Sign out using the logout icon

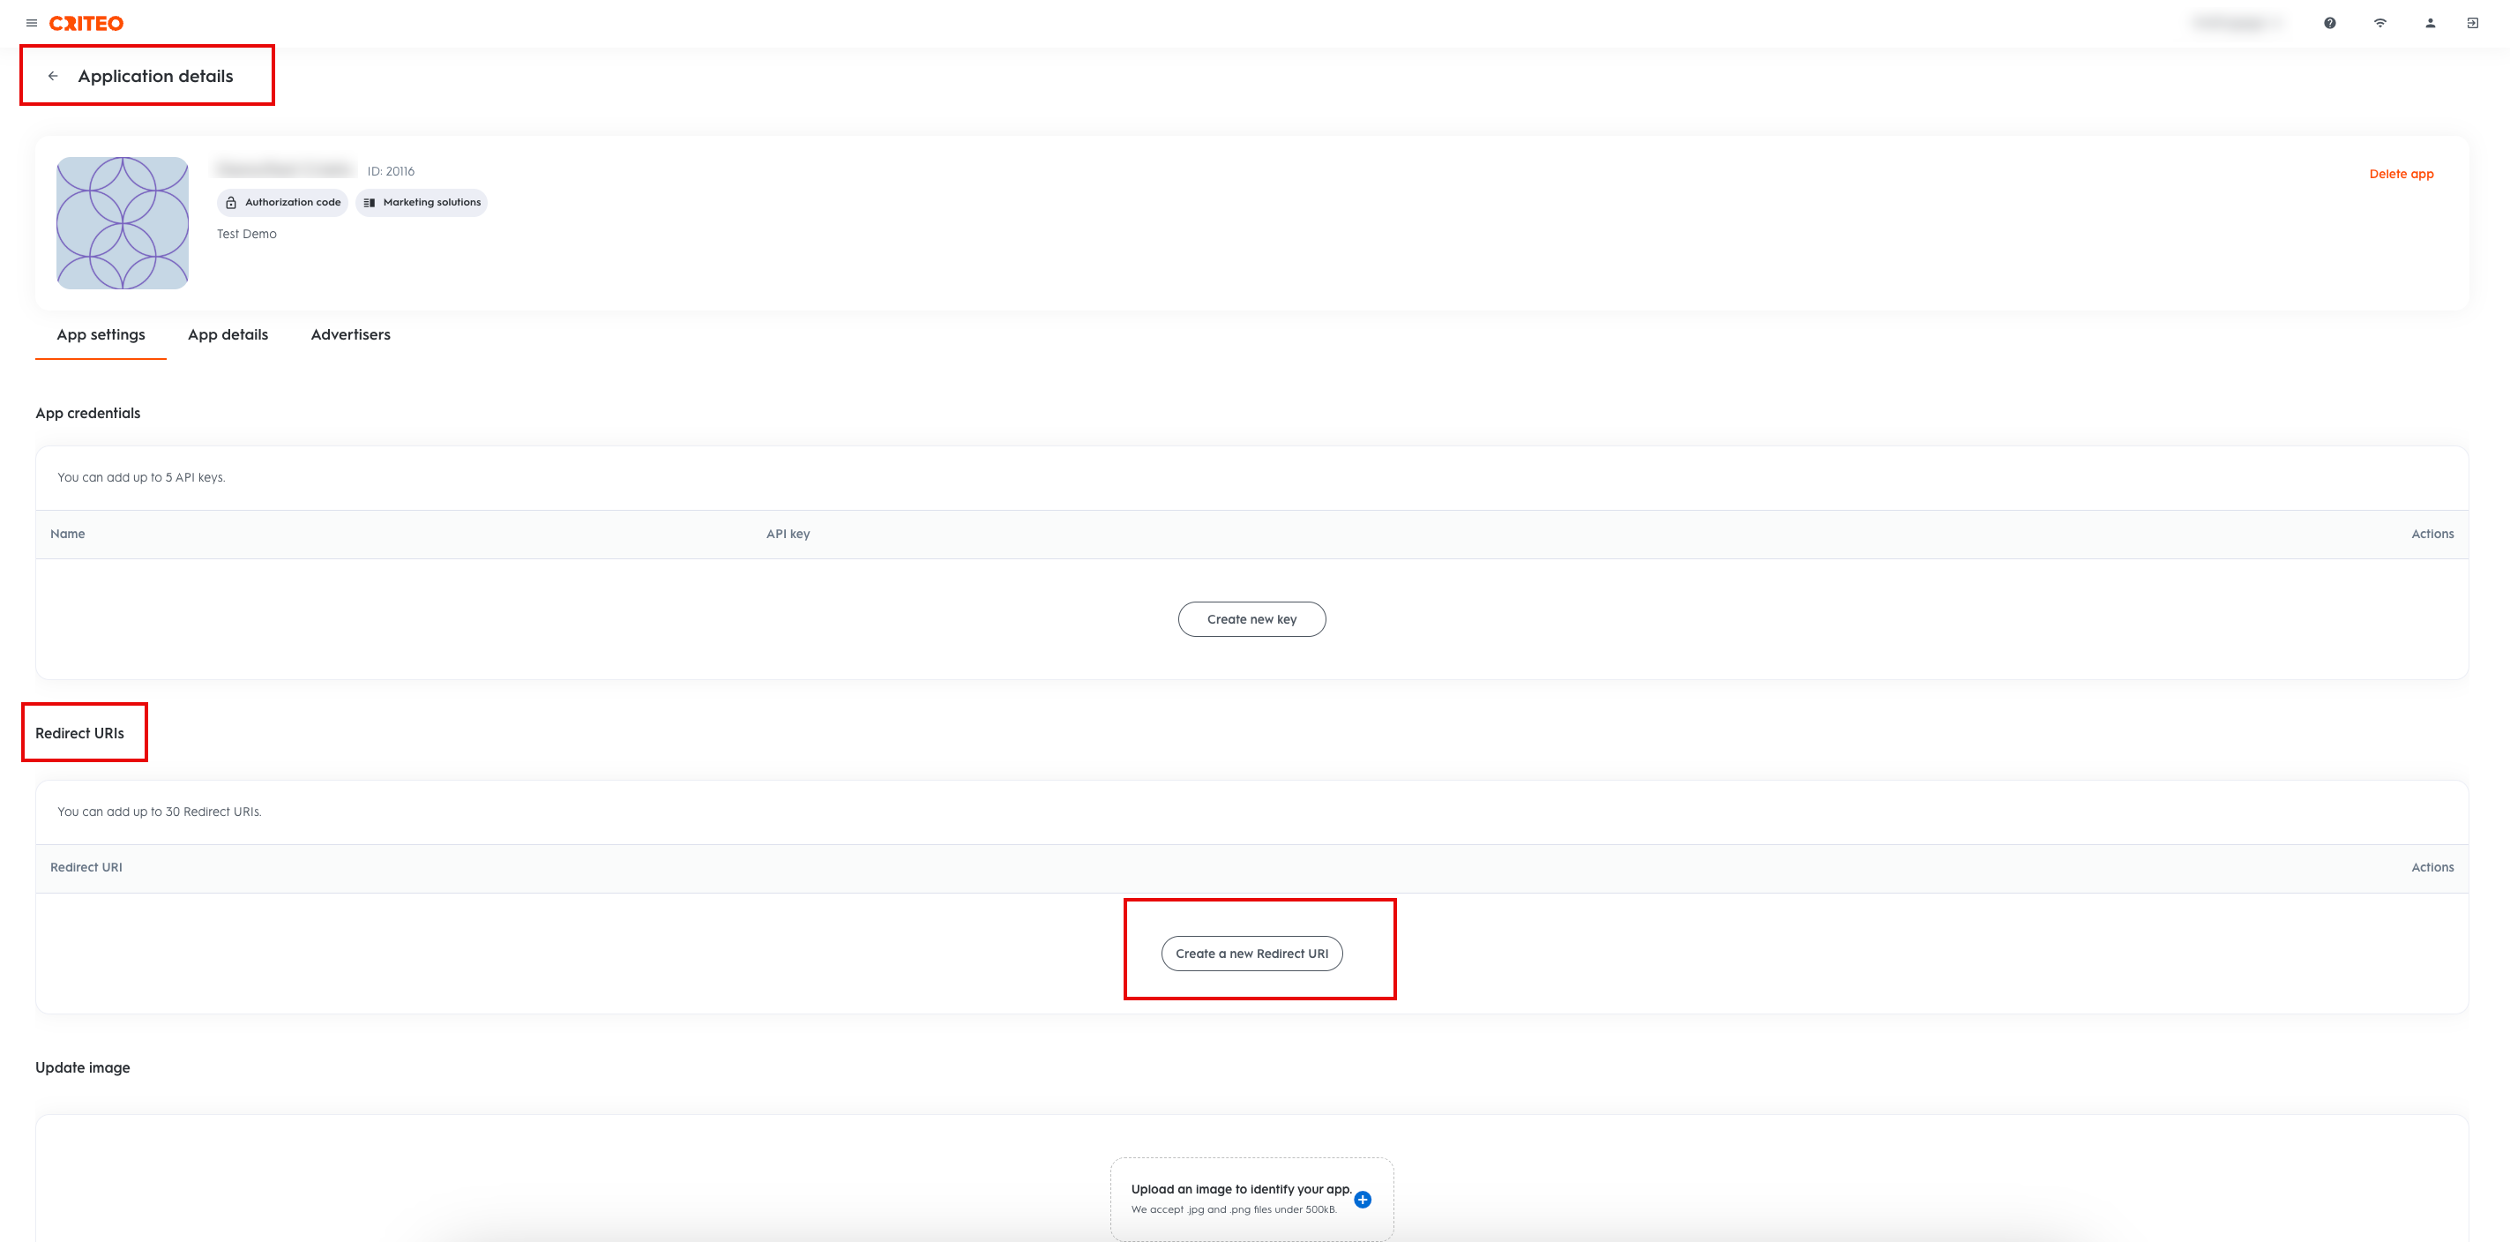[2472, 22]
